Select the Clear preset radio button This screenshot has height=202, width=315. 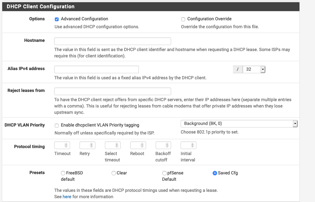114,173
